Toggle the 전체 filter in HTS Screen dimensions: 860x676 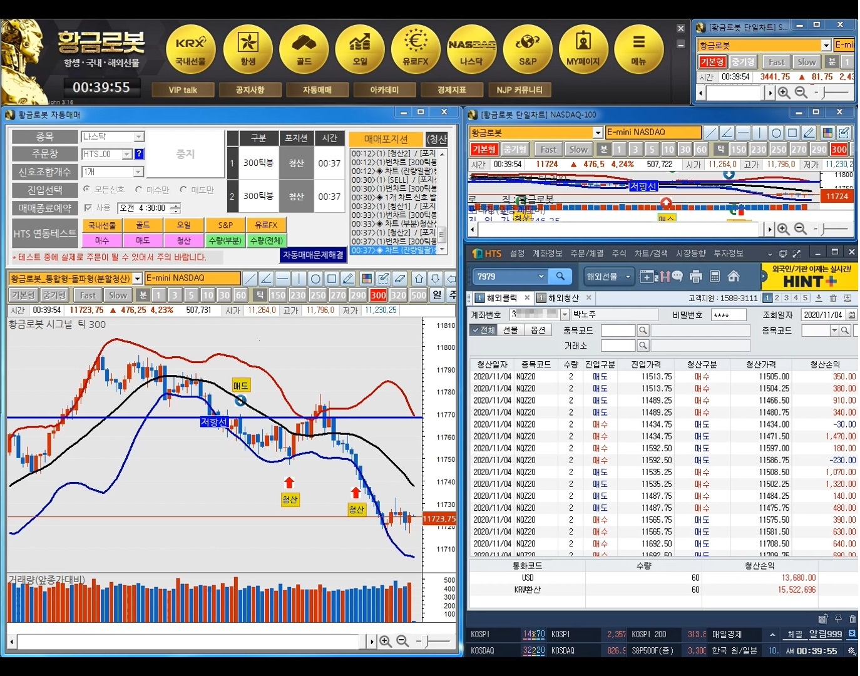click(484, 330)
